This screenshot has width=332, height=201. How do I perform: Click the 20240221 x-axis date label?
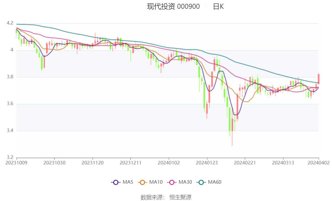click(245, 163)
